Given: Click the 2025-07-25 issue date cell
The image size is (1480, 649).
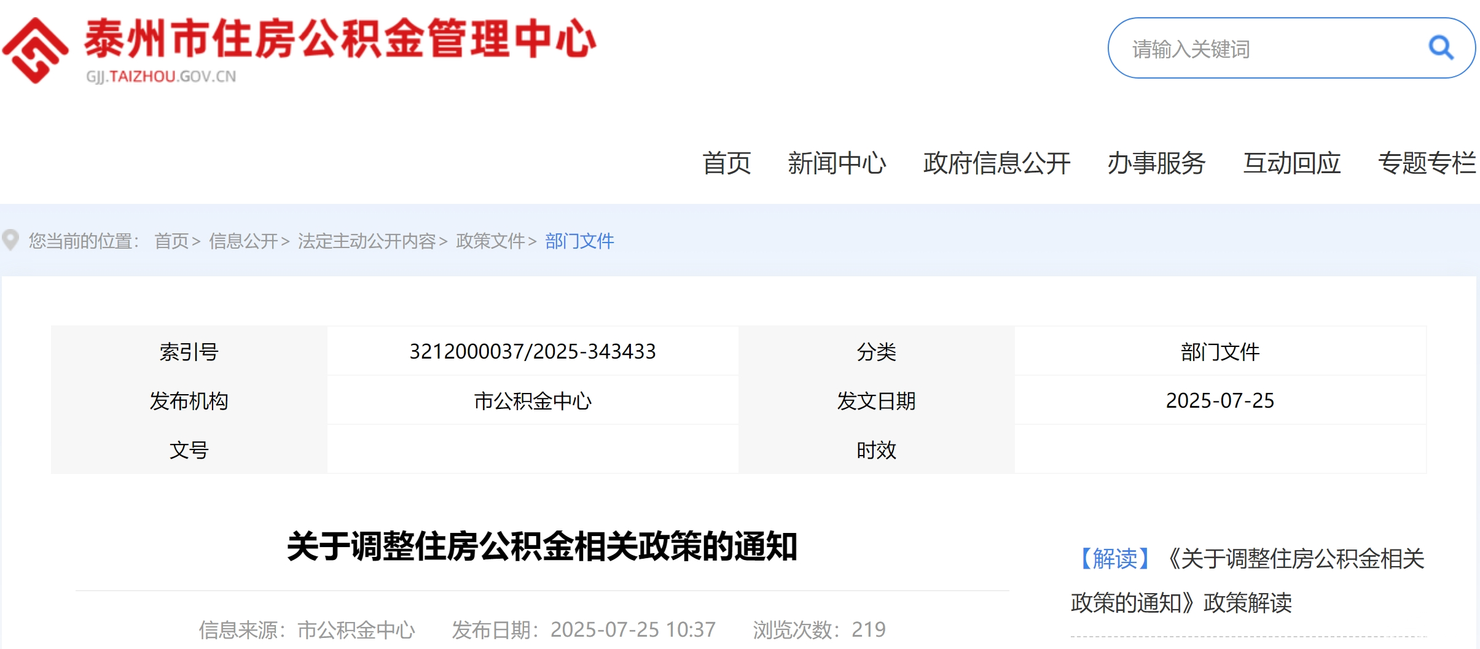Looking at the screenshot, I should 1220,400.
